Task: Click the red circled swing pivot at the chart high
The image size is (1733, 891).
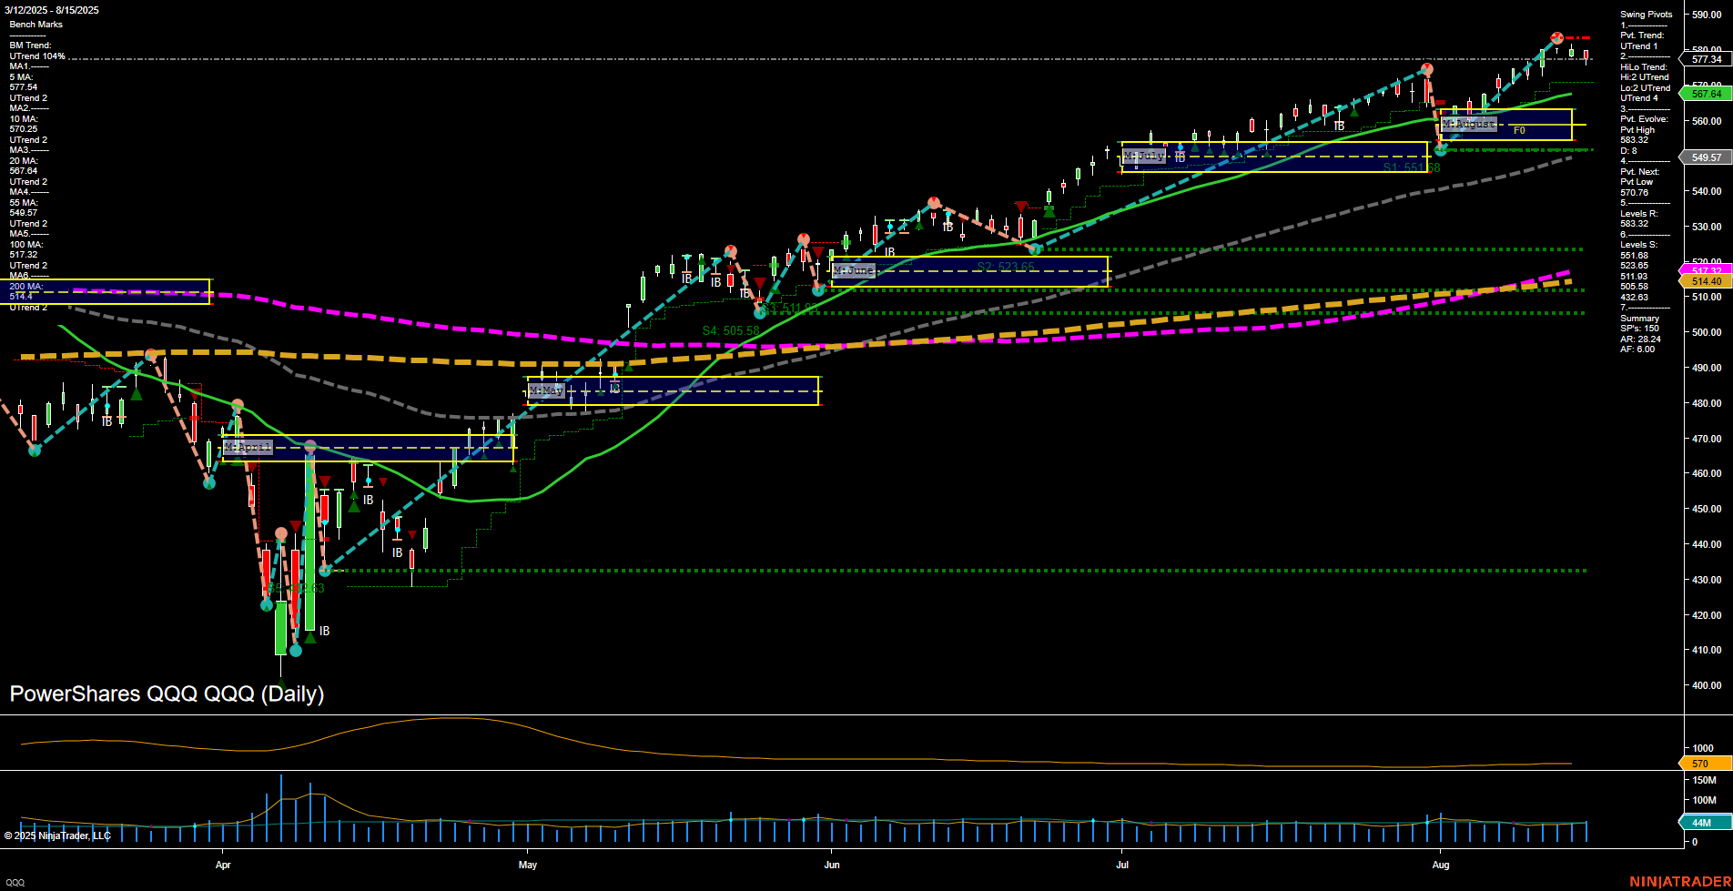Action: point(1556,38)
